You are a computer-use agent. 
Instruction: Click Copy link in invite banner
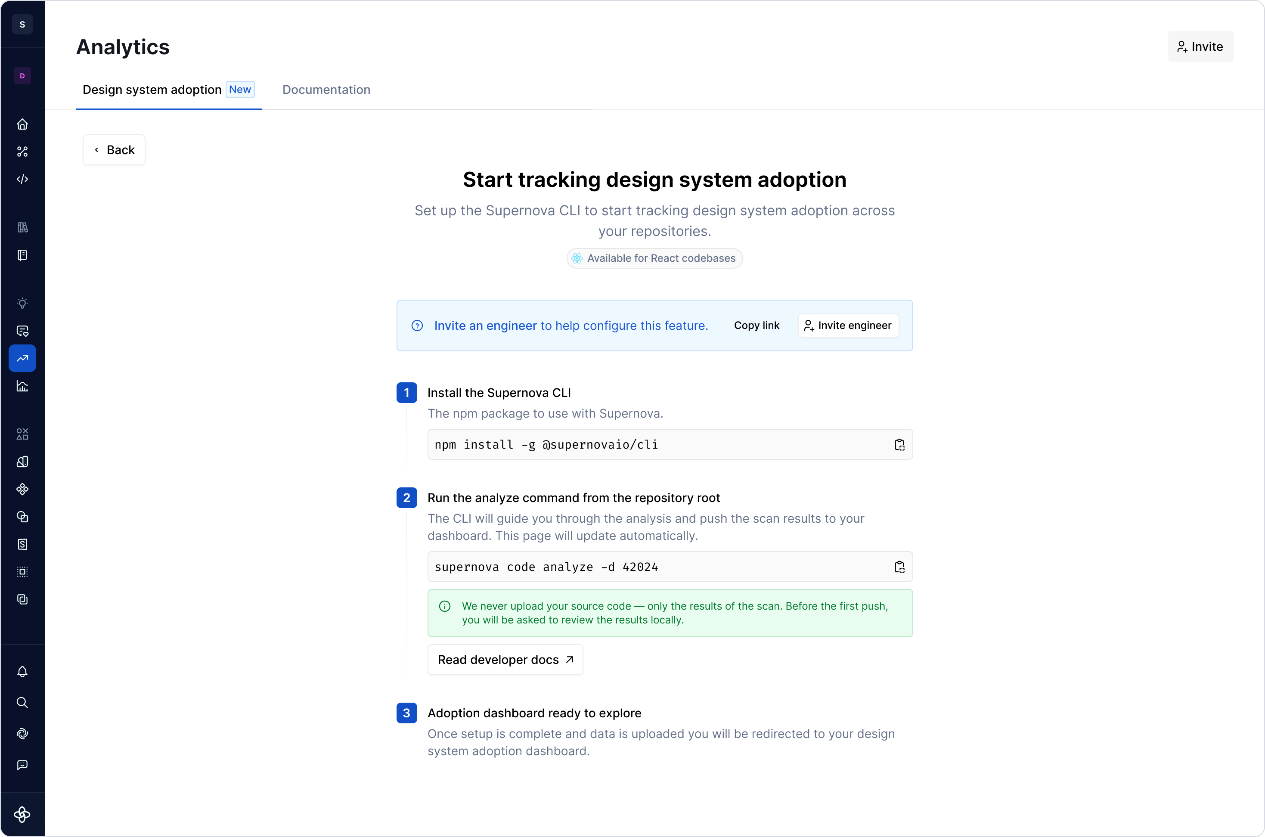coord(757,325)
